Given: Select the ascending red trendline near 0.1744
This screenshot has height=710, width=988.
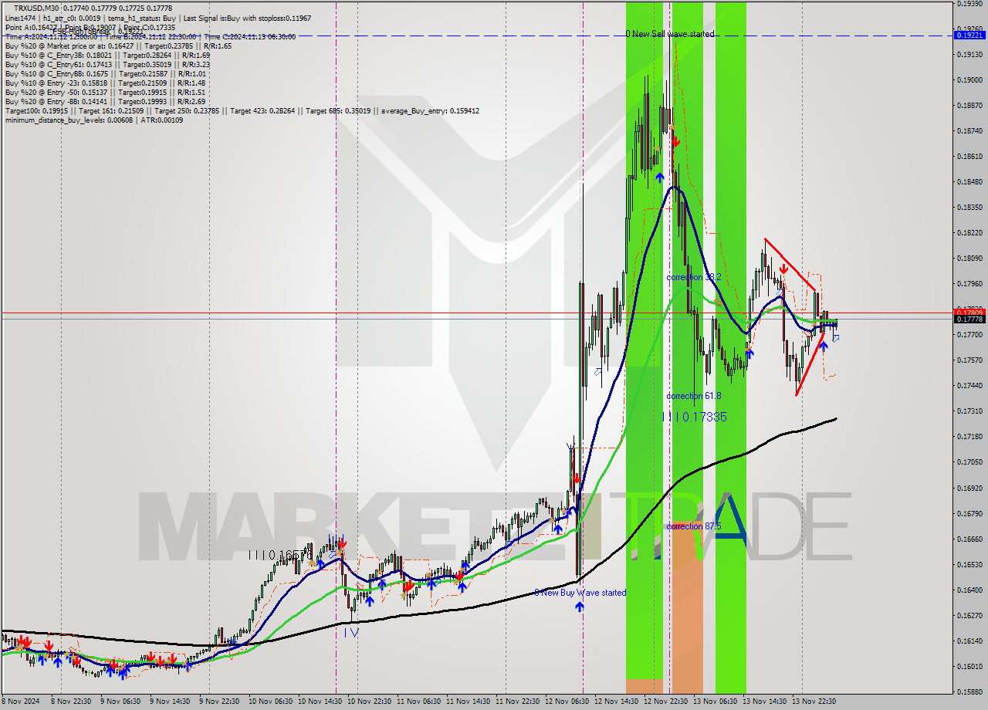Looking at the screenshot, I should pyautogui.click(x=810, y=363).
